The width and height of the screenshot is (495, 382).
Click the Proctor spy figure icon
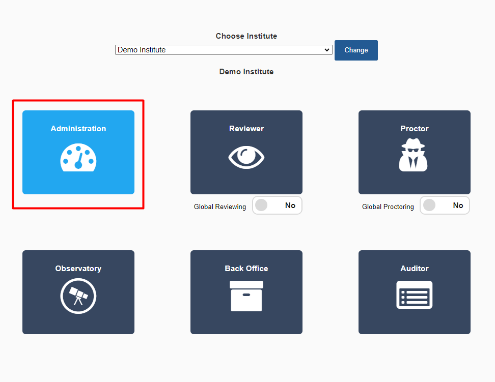[413, 155]
